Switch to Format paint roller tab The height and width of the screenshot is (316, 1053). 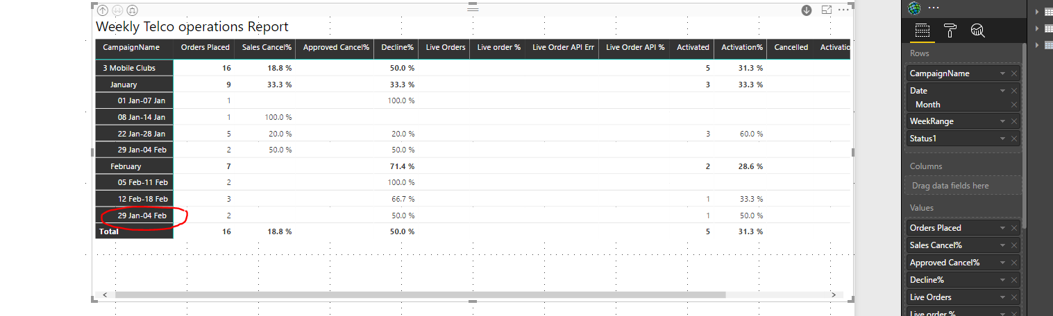(x=950, y=30)
